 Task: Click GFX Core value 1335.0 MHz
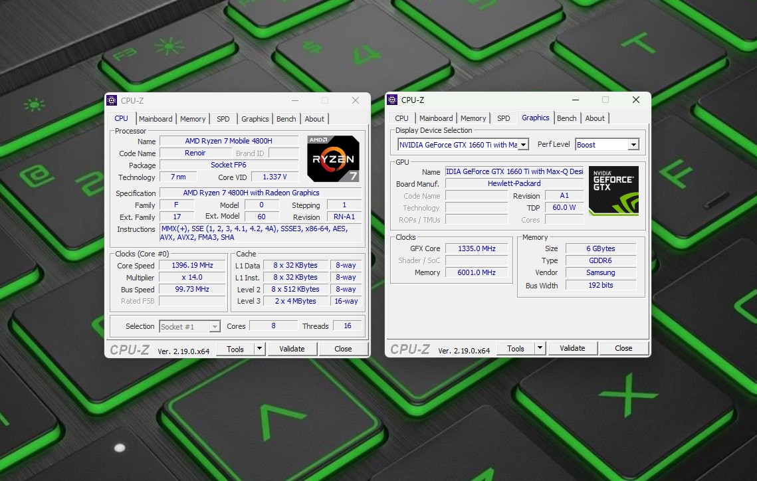click(x=477, y=248)
